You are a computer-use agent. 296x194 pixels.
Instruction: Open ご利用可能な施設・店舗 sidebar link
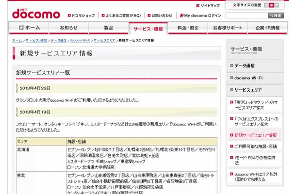(x=256, y=146)
